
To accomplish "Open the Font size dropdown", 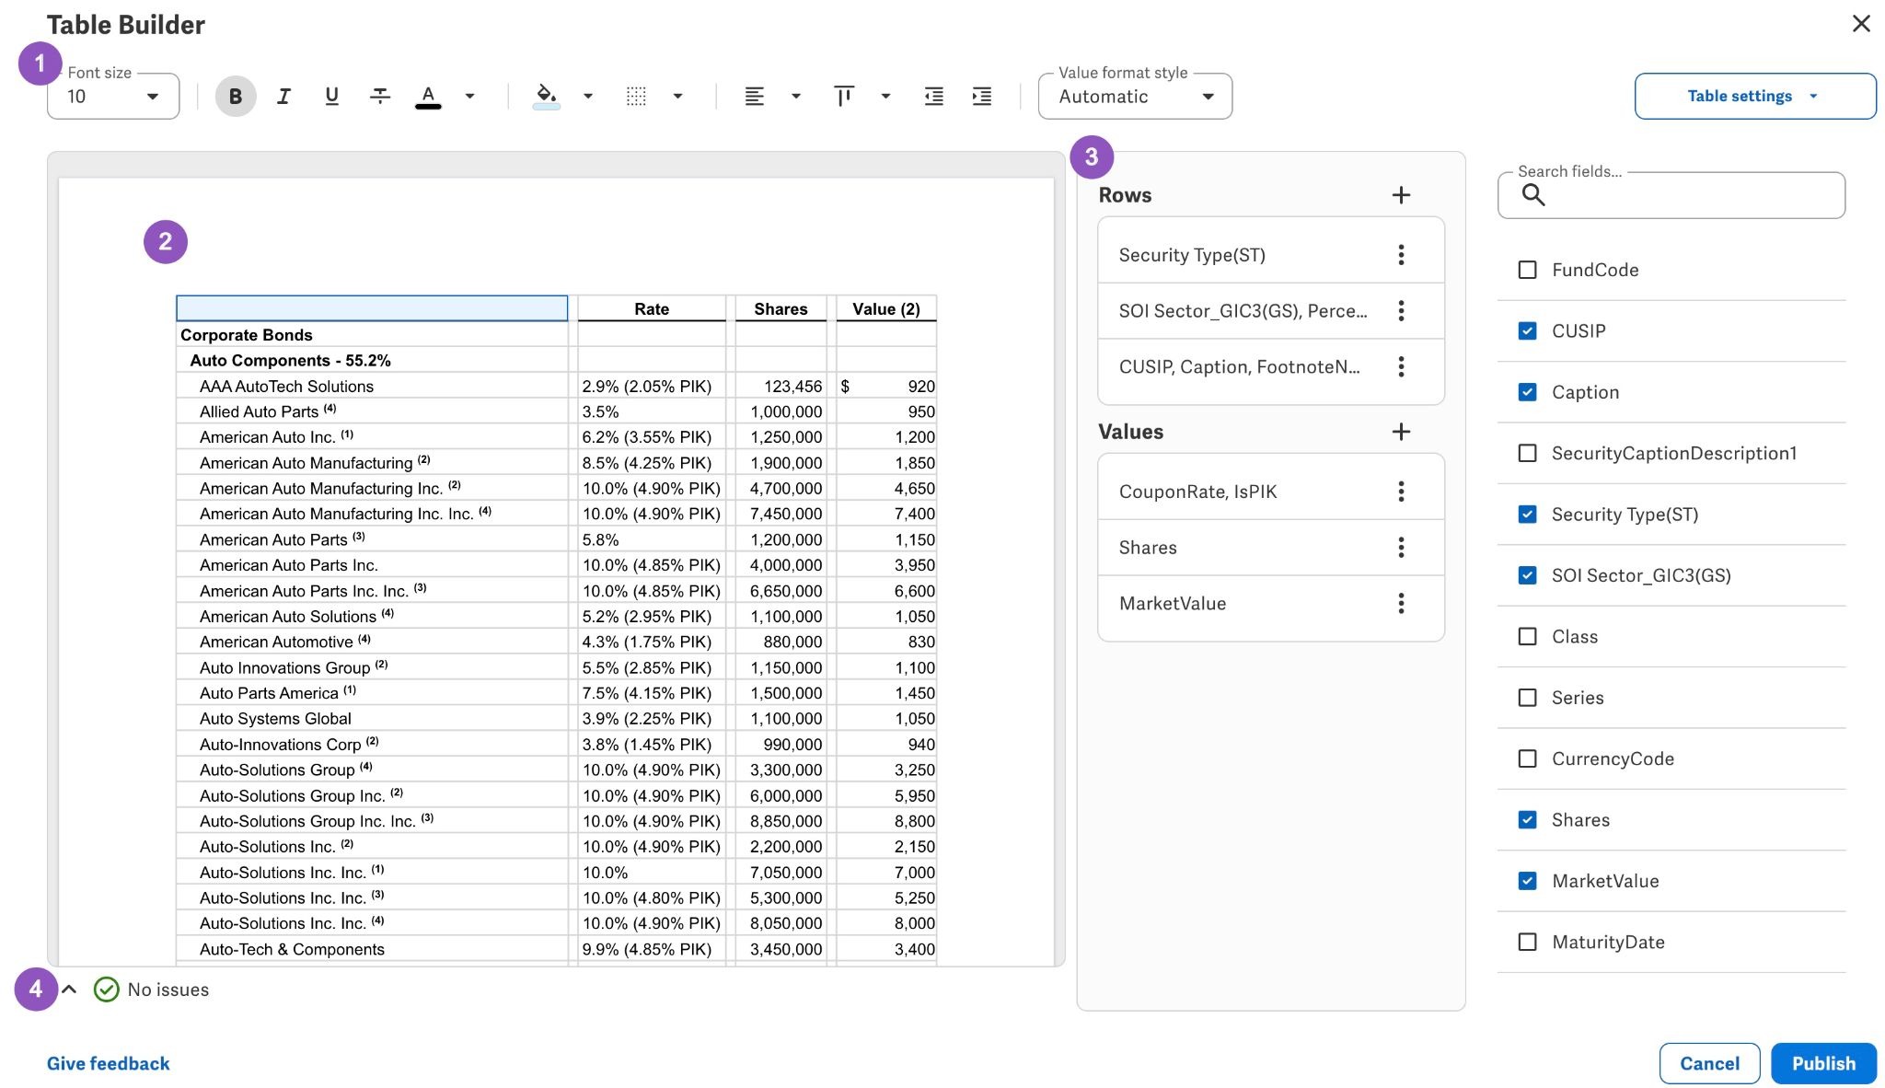I will pyautogui.click(x=113, y=97).
